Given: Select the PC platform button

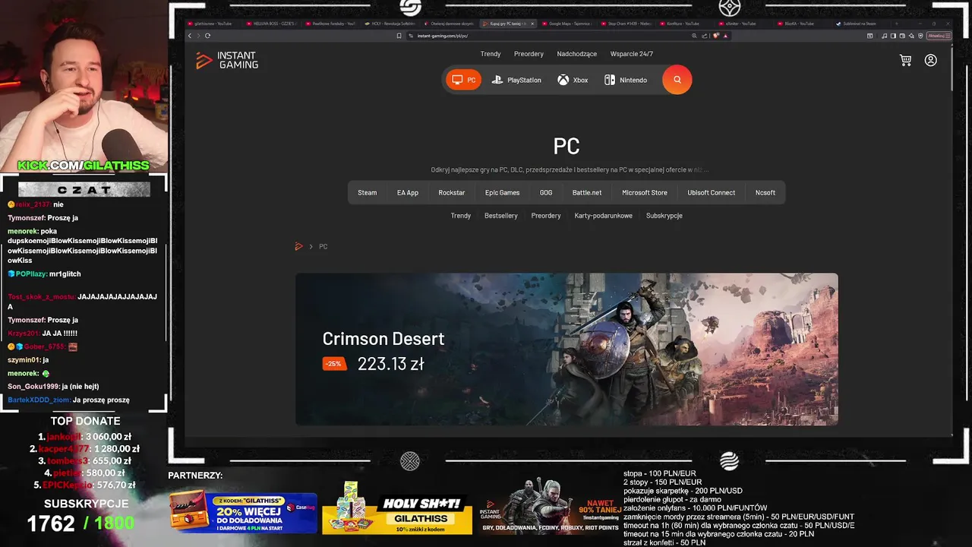Looking at the screenshot, I should point(463,80).
